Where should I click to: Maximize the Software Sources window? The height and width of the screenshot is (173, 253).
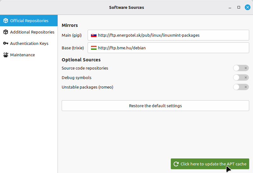(239, 7)
